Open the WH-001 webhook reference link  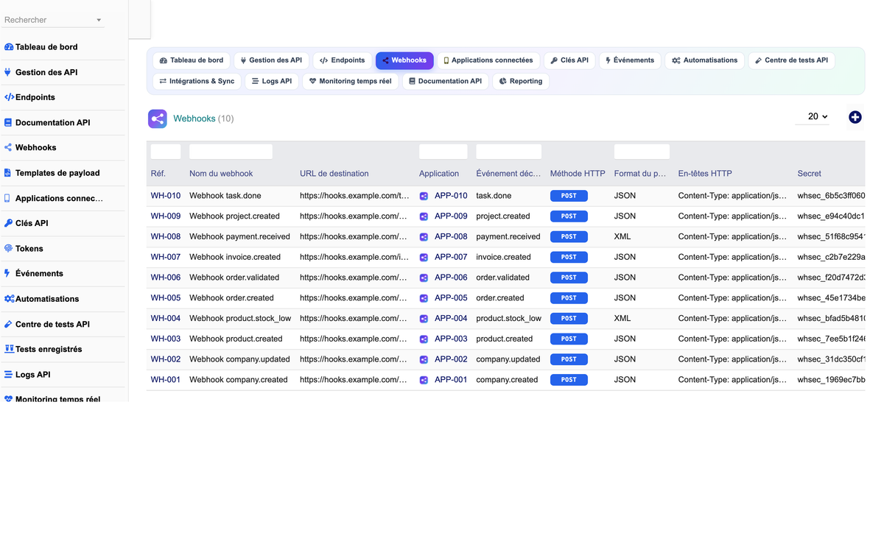click(x=166, y=380)
